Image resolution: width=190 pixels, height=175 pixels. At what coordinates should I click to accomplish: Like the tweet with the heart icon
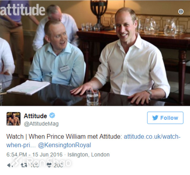(x=49, y=165)
